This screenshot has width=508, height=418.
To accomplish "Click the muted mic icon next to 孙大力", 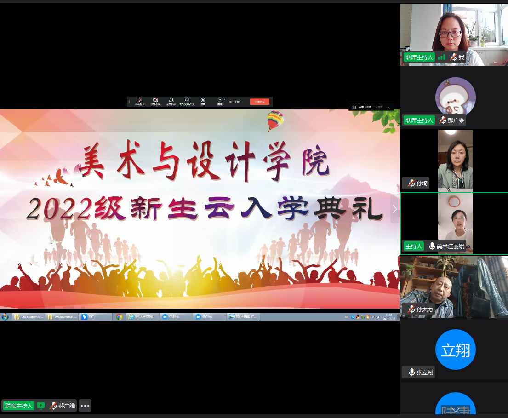I will click(x=411, y=309).
